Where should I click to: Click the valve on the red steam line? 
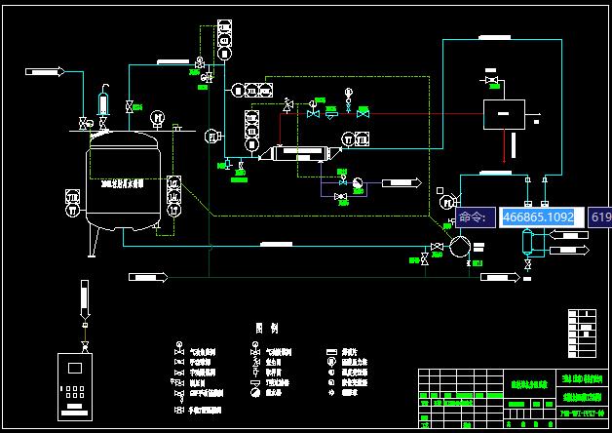pos(314,114)
